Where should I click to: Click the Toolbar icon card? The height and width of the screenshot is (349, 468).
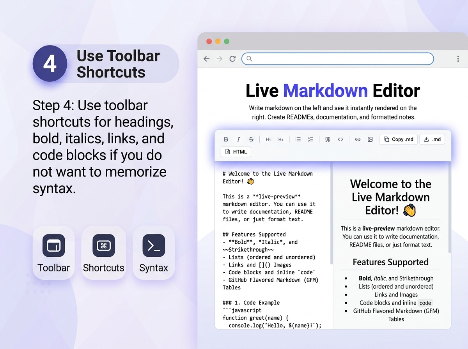tap(53, 253)
